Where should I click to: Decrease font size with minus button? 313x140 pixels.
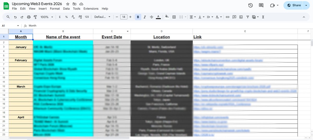[117, 17]
